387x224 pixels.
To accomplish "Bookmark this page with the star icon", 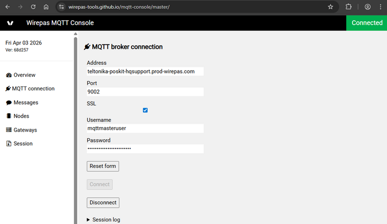I will pos(330,7).
